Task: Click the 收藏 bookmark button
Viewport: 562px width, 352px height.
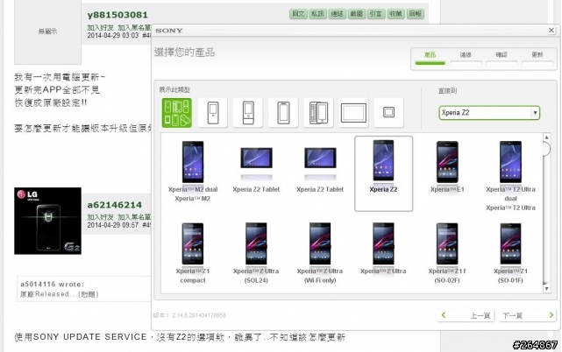Action: tap(395, 14)
